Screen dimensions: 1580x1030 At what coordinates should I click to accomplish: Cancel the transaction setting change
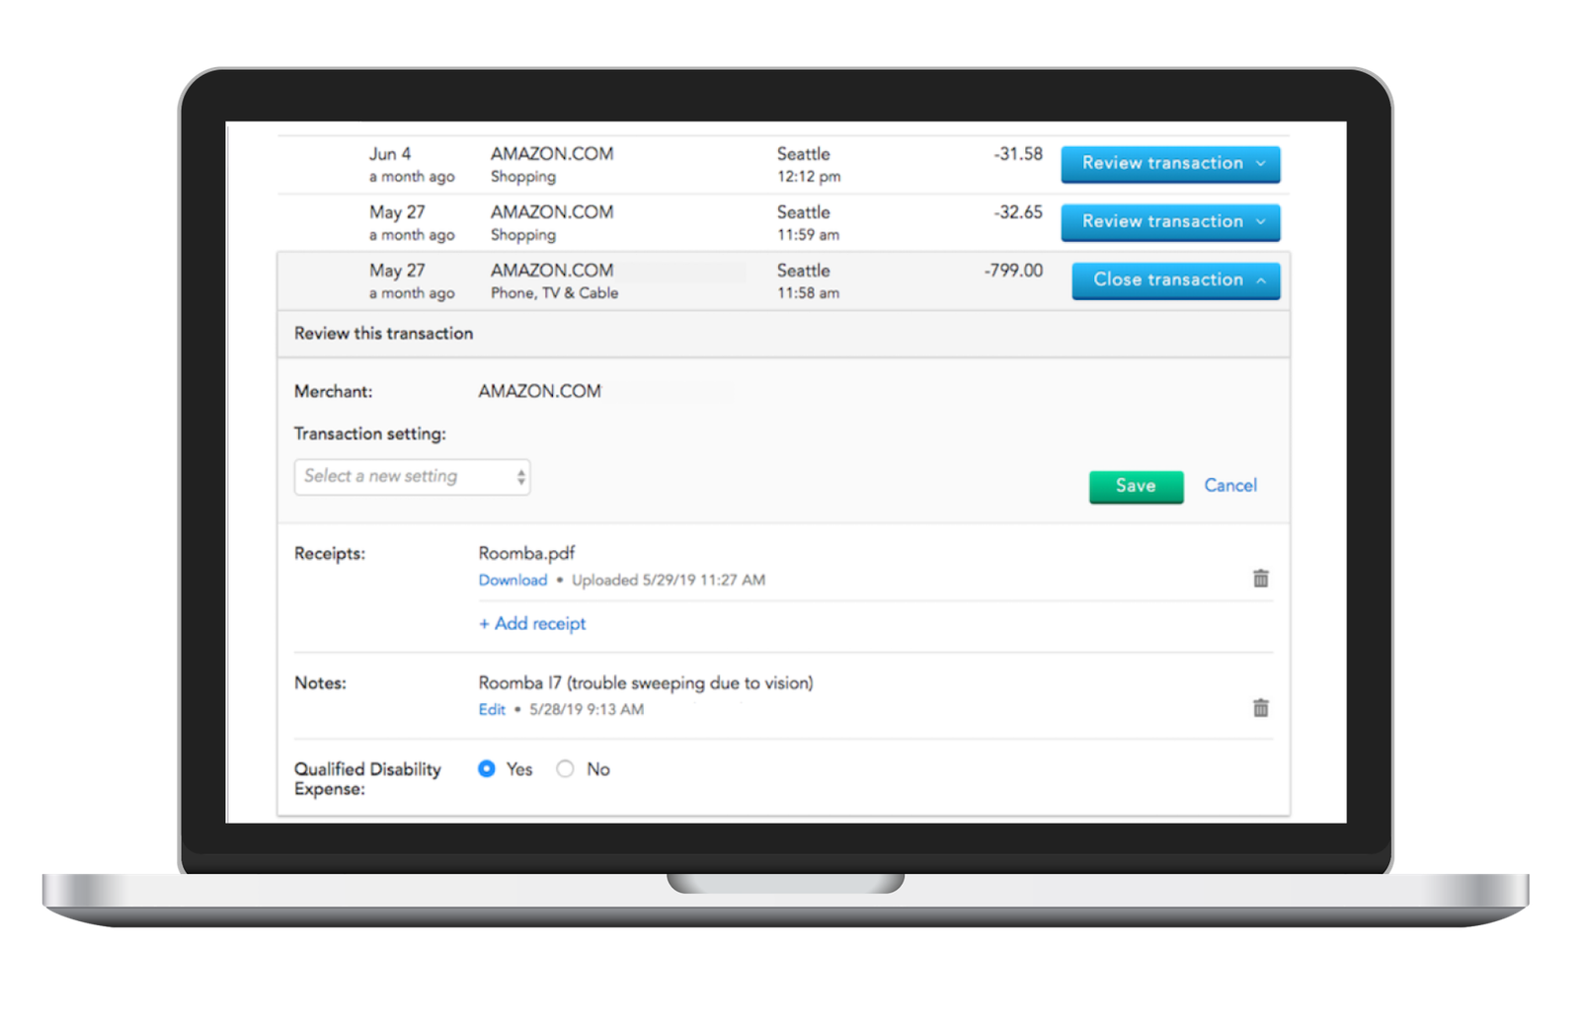click(x=1230, y=486)
